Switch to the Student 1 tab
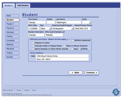 tap(9, 5)
